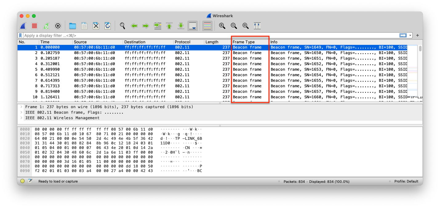440x208 pixels.
Task: Stop capturing packets with red square
Action: click(x=34, y=26)
